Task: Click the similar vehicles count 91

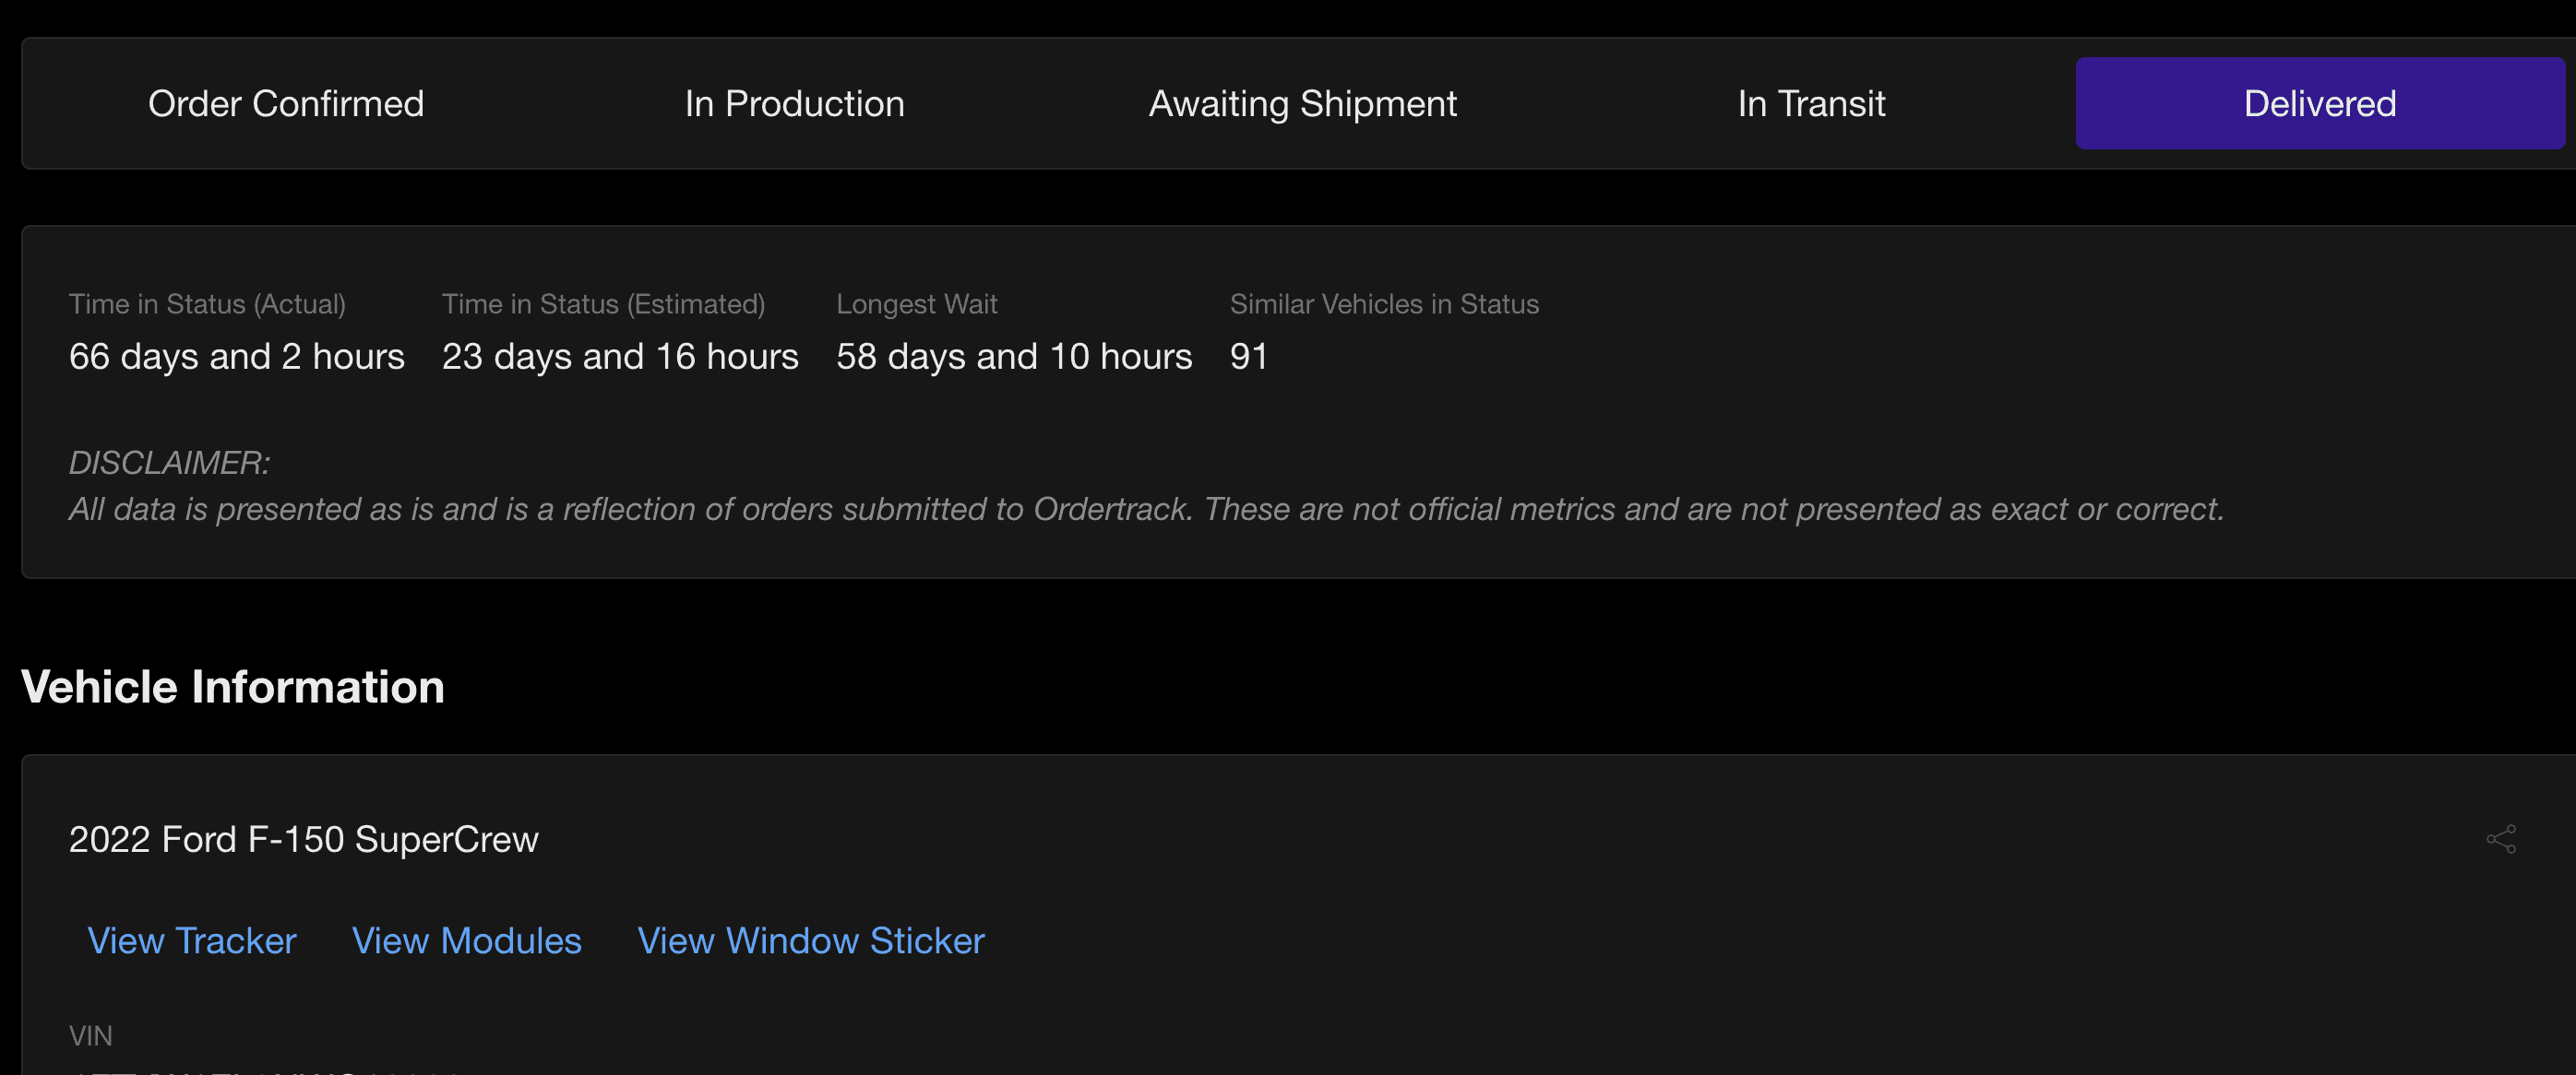Action: pos(1248,357)
